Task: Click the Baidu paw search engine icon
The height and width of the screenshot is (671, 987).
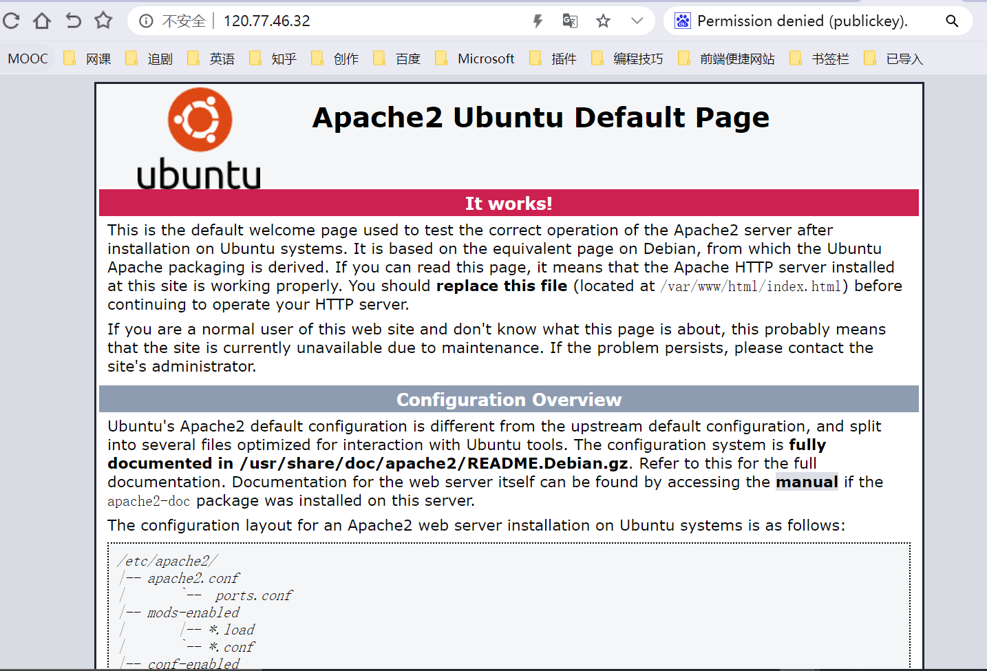Action: tap(682, 21)
